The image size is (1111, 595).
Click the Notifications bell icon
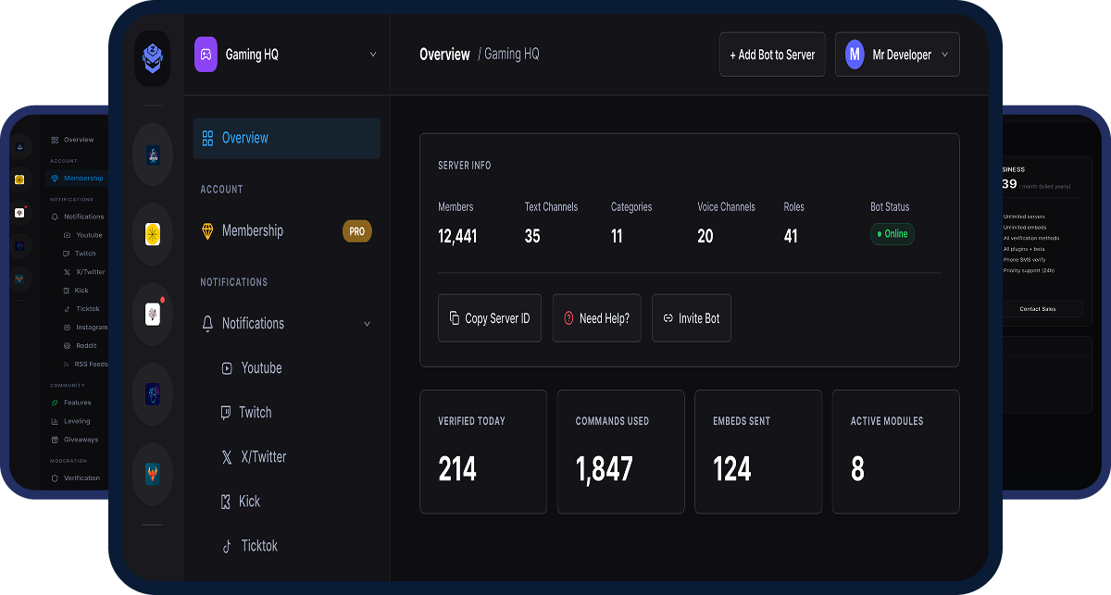(x=207, y=324)
